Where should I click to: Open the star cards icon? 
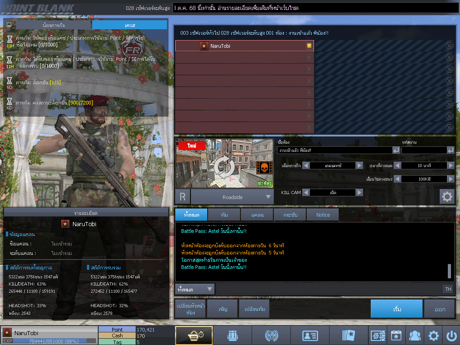pos(349,336)
